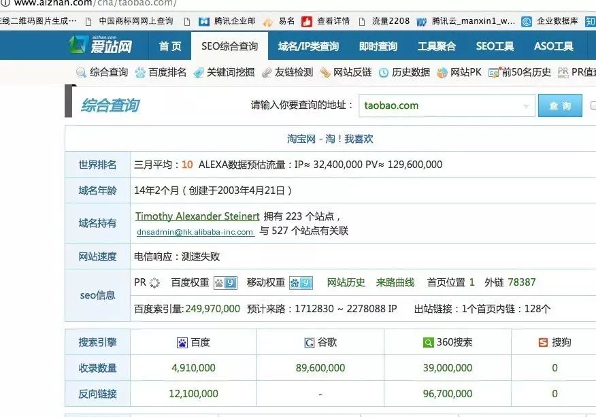The width and height of the screenshot is (596, 417).
Task: Click the 易名 bookmark icon
Action: click(268, 22)
